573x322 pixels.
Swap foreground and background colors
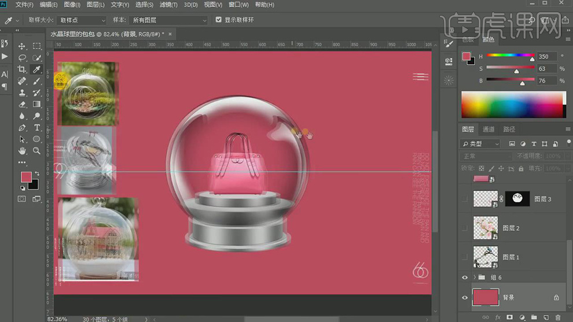pos(37,173)
